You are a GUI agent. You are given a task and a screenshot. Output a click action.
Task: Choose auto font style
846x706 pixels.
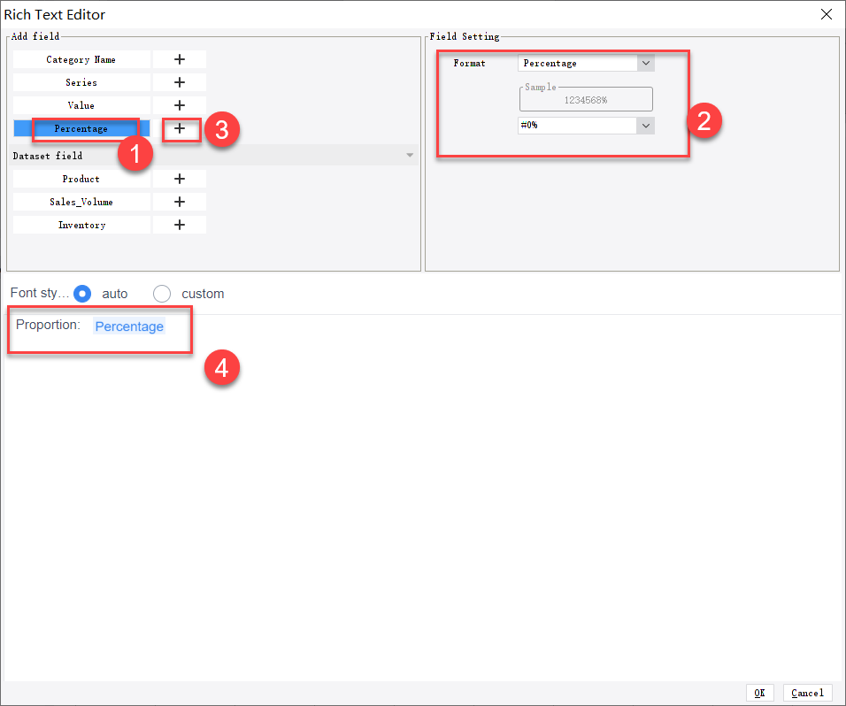[x=82, y=294]
